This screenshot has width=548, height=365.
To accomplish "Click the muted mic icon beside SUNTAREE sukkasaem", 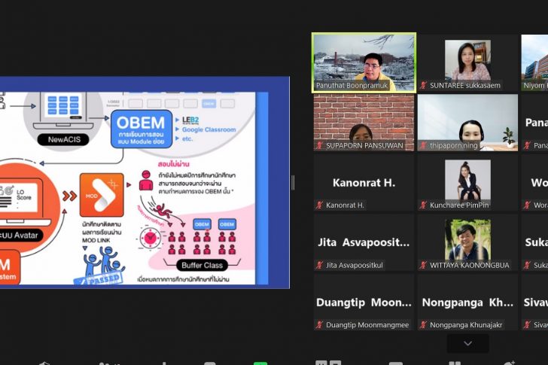I will [x=424, y=86].
